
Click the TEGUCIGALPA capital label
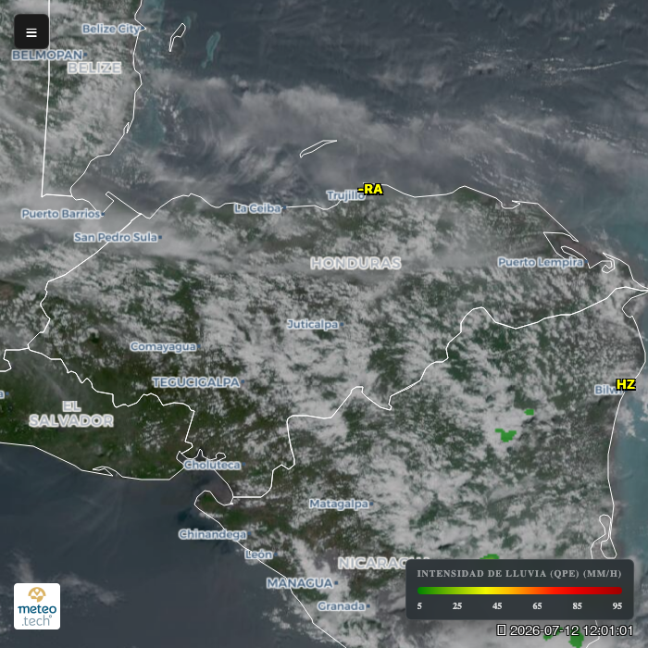coord(196,382)
